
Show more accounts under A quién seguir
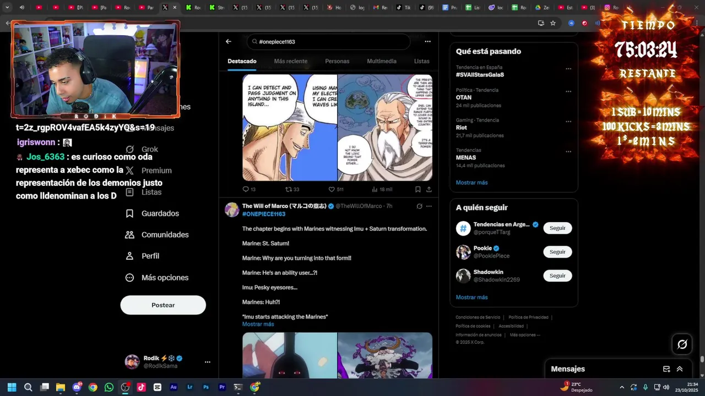(471, 298)
